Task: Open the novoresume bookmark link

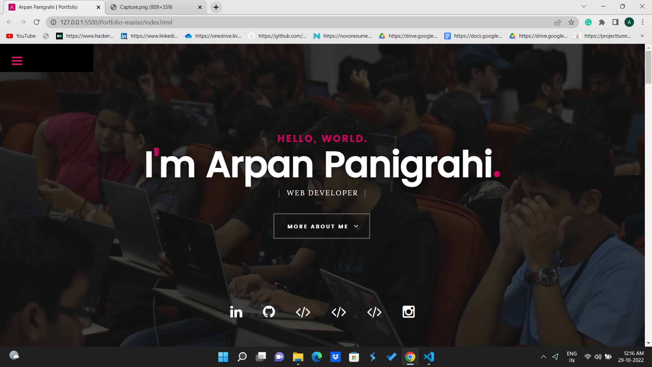Action: pos(343,36)
